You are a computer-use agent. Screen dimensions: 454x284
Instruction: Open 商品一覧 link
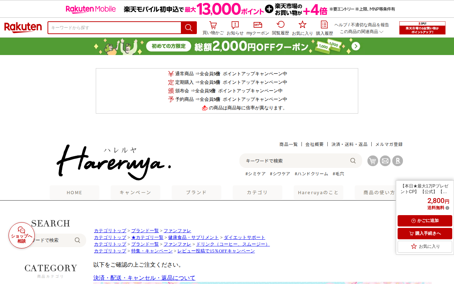(289, 144)
